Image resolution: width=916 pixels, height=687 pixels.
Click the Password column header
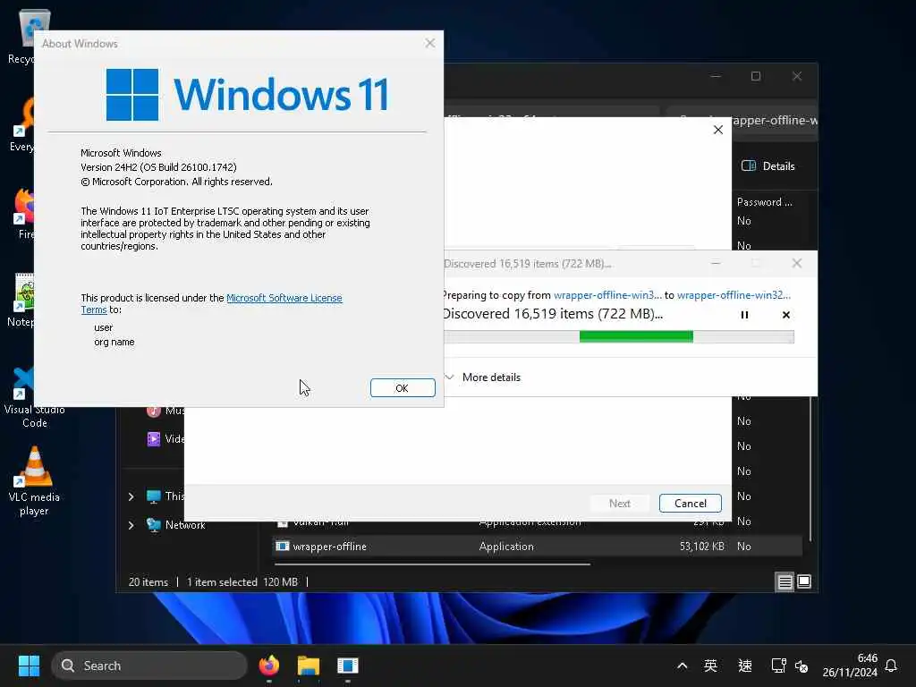764,202
